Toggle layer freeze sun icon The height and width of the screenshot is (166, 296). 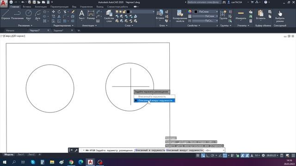tap(120, 12)
